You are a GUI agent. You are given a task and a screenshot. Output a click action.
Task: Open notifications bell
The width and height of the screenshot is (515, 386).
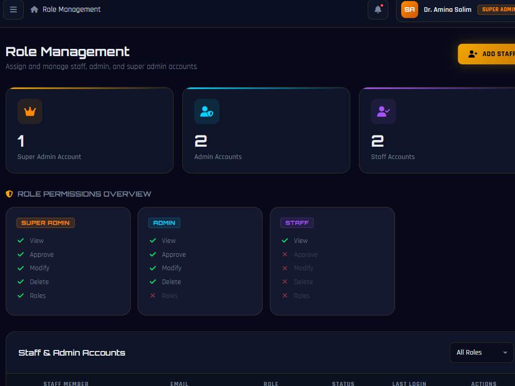(x=377, y=9)
